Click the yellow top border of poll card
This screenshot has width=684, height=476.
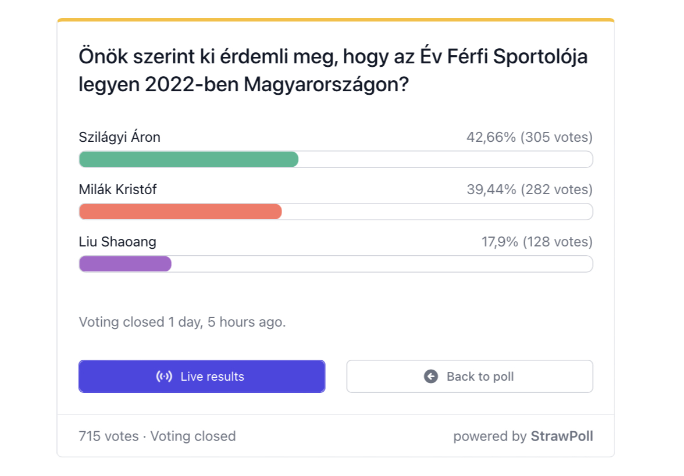point(336,20)
